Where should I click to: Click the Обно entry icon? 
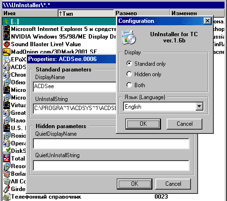(7, 82)
